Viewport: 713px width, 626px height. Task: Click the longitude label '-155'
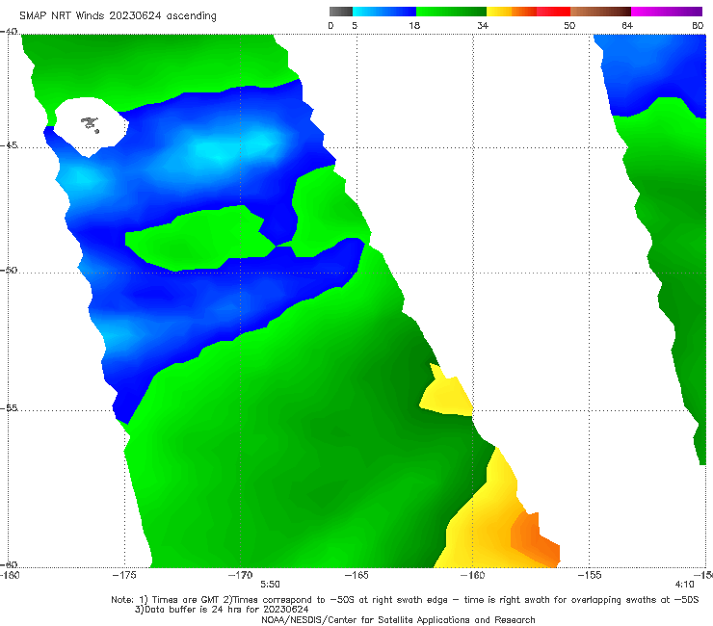tap(590, 575)
